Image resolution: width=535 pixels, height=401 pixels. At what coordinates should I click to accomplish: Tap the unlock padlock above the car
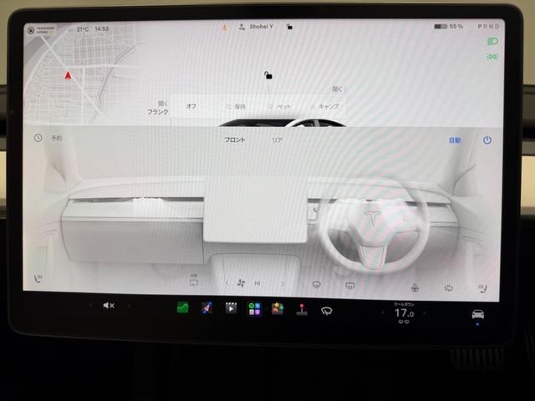pyautogui.click(x=268, y=75)
